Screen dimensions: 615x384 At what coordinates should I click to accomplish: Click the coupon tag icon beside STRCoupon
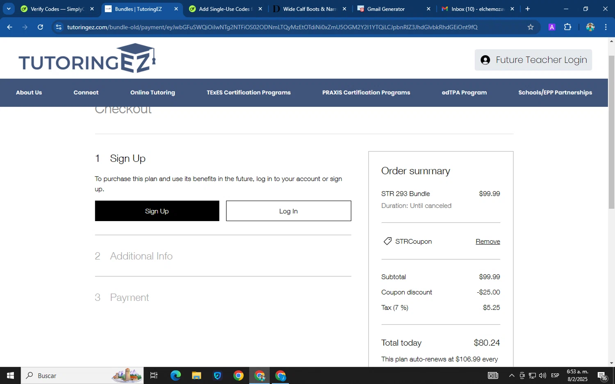[x=387, y=241]
